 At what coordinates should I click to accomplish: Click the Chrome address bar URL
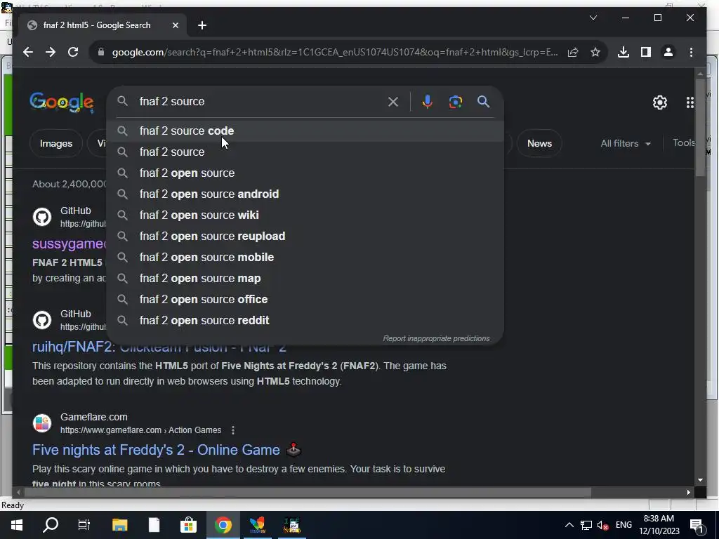[x=335, y=52]
